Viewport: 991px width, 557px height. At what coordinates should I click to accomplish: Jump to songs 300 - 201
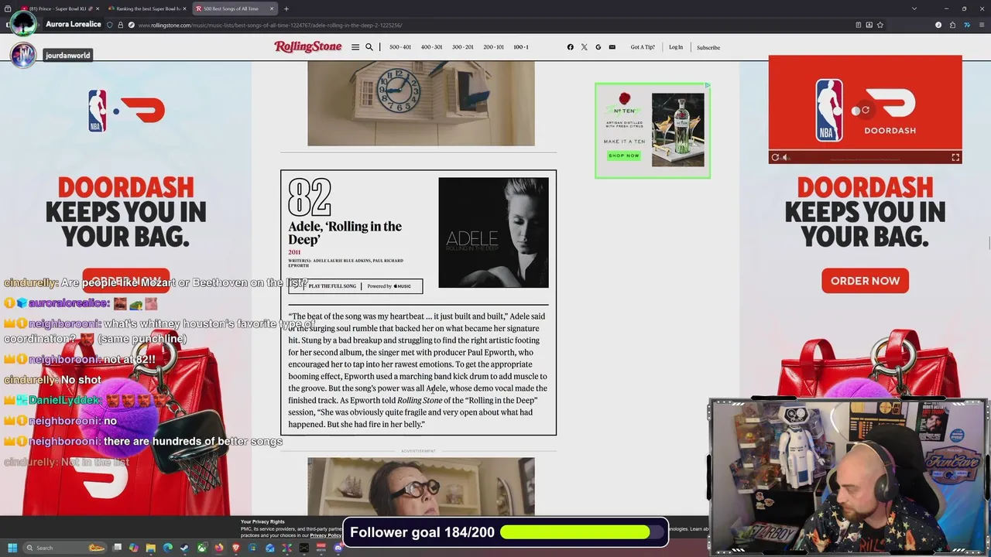point(462,47)
